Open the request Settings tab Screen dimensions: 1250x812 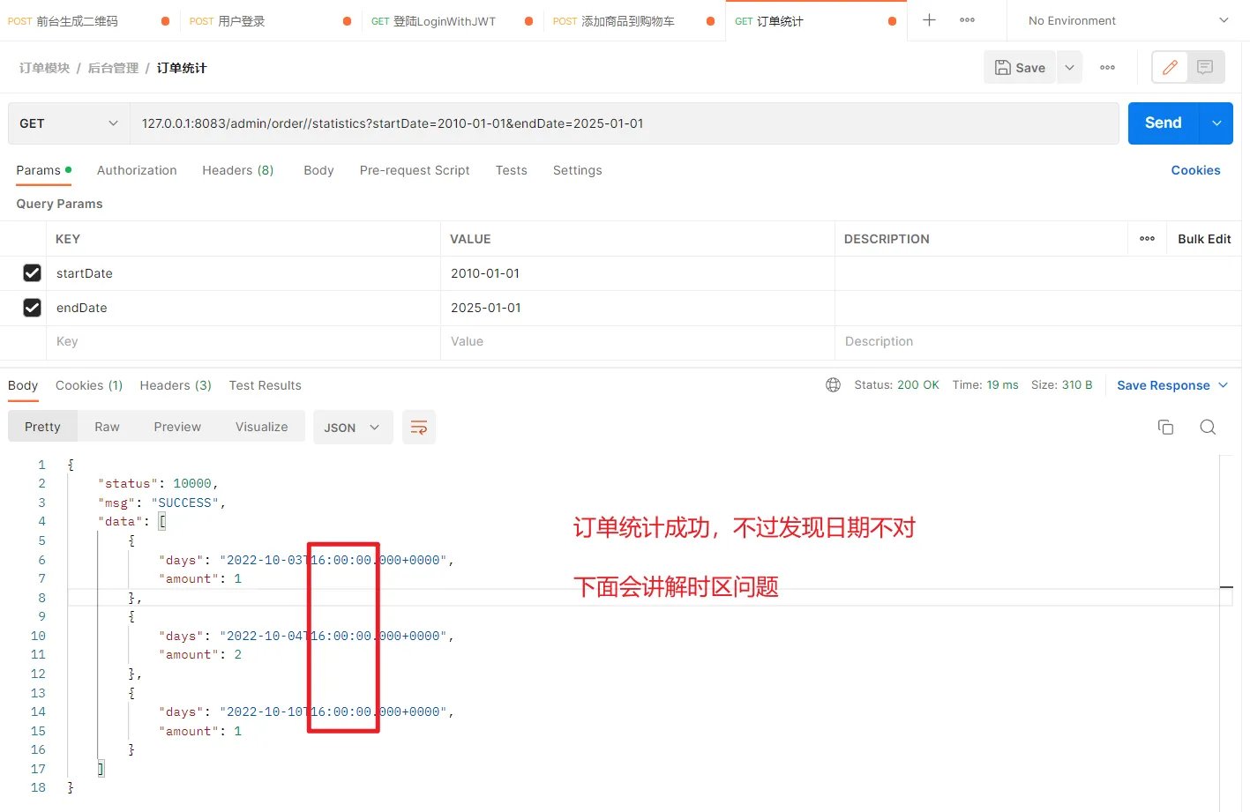click(578, 170)
